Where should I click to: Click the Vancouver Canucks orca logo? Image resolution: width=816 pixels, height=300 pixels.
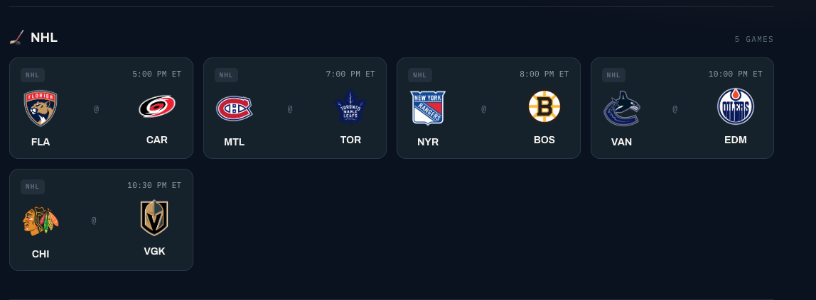tap(621, 109)
